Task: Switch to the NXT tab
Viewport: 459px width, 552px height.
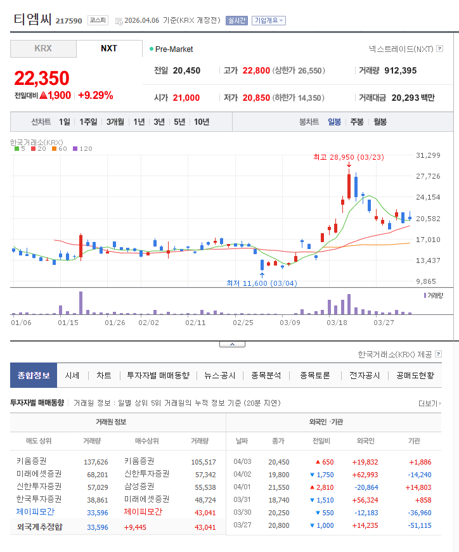Action: pos(109,49)
